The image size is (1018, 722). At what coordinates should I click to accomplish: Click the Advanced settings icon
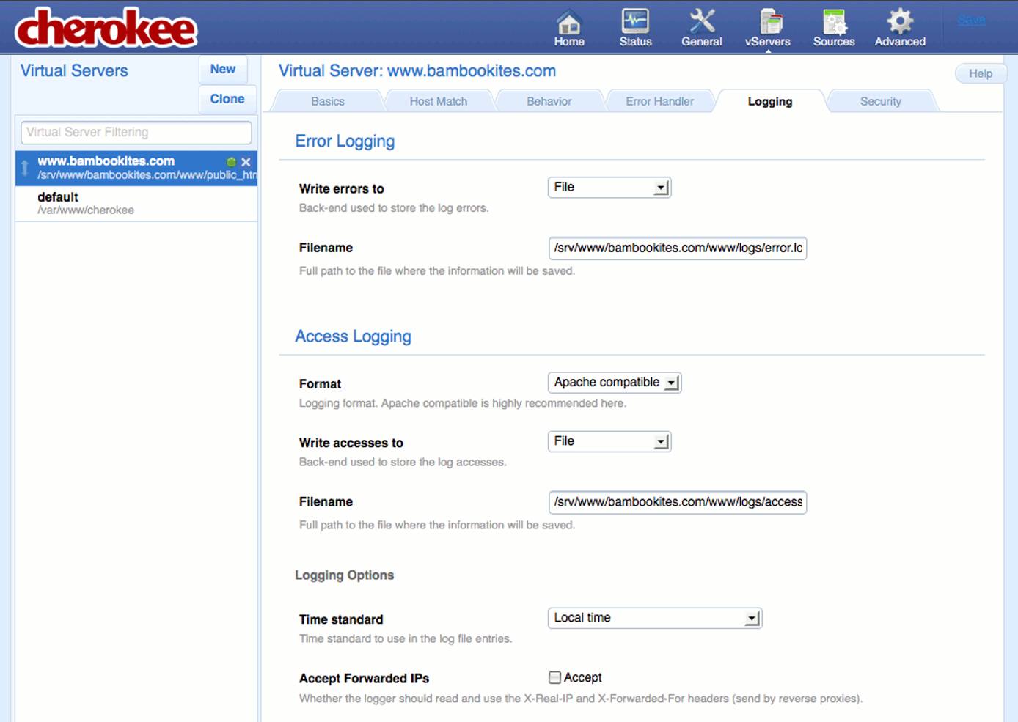[899, 26]
